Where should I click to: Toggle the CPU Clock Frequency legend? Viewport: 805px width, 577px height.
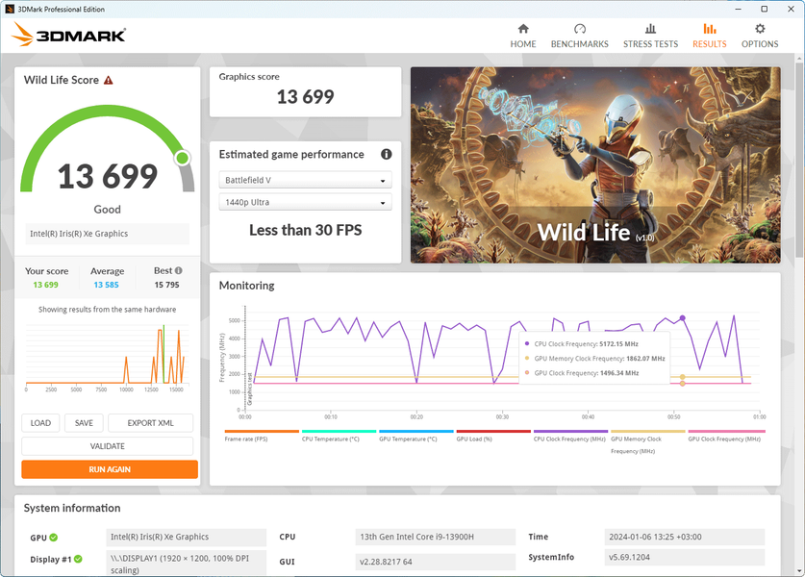click(570, 436)
